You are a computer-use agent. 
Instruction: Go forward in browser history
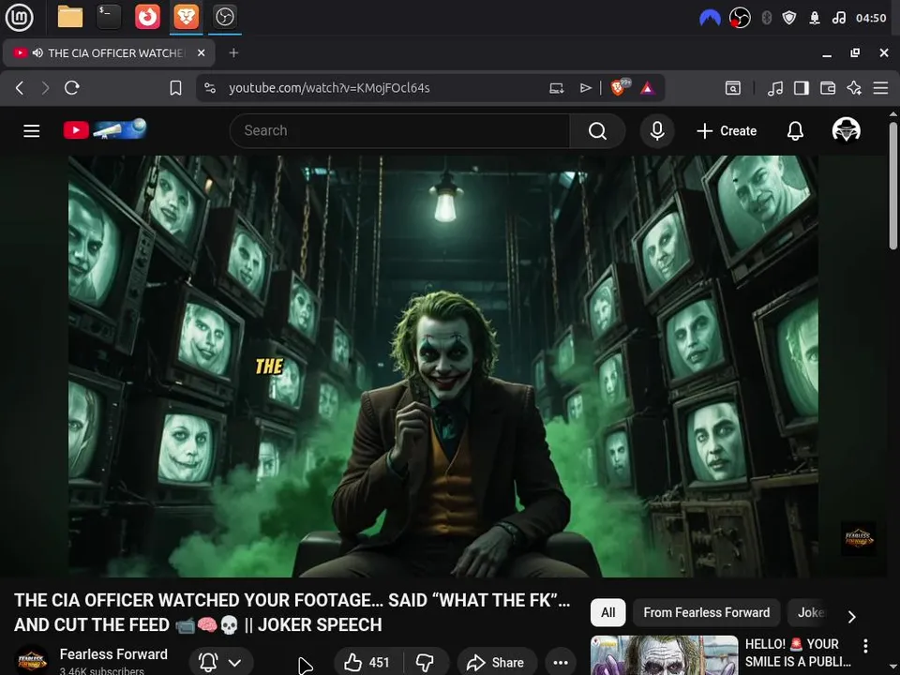pyautogui.click(x=45, y=88)
